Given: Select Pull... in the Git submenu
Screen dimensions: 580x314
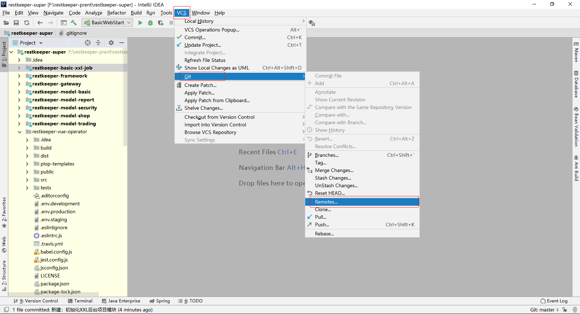Looking at the screenshot, I should click(362, 217).
